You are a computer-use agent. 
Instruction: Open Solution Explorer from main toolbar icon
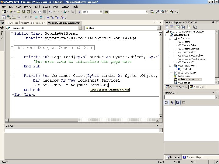click(x=152, y=12)
